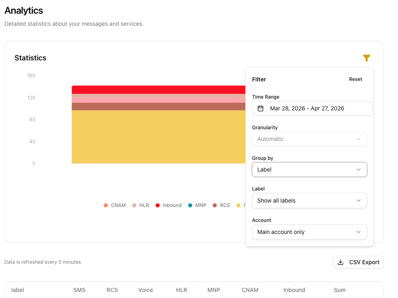Click the red Inbound band in chart
This screenshot has width=398, height=298.
coord(158,90)
